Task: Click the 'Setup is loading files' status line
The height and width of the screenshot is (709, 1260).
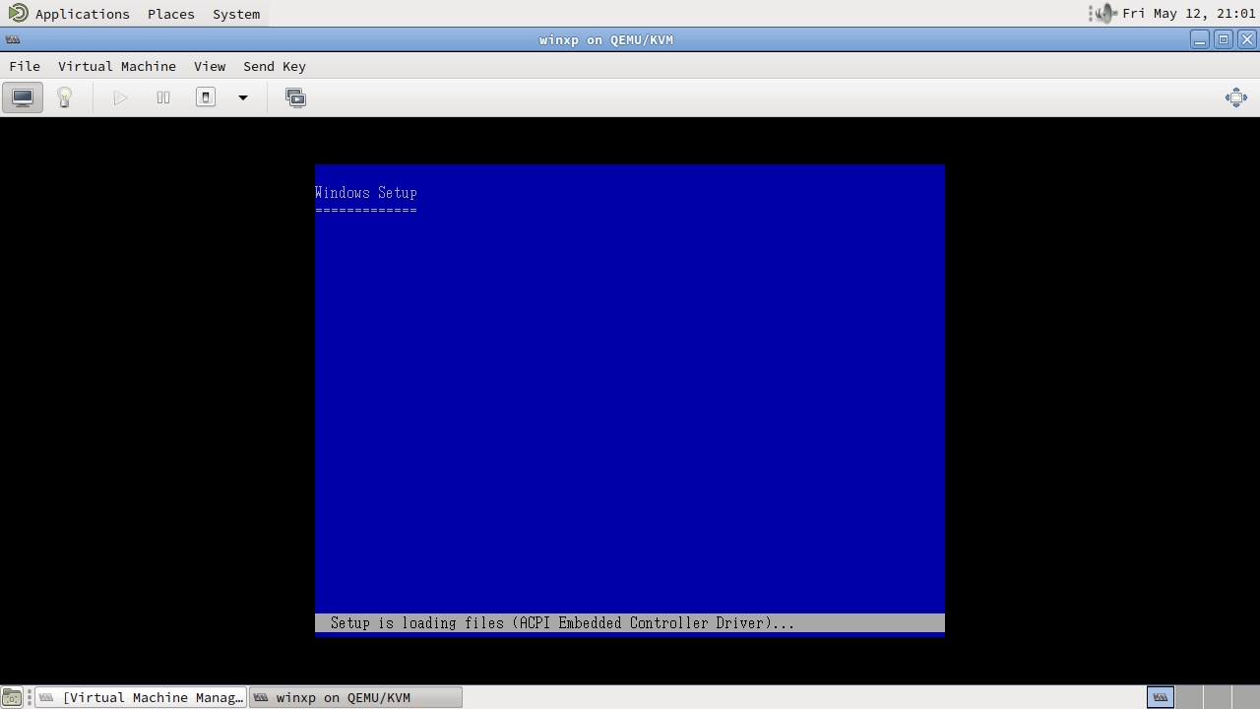Action: click(x=630, y=622)
